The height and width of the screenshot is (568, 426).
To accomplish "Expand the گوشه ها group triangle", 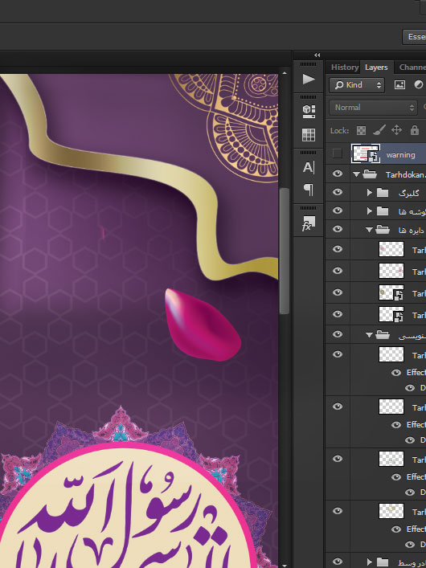I will 370,210.
